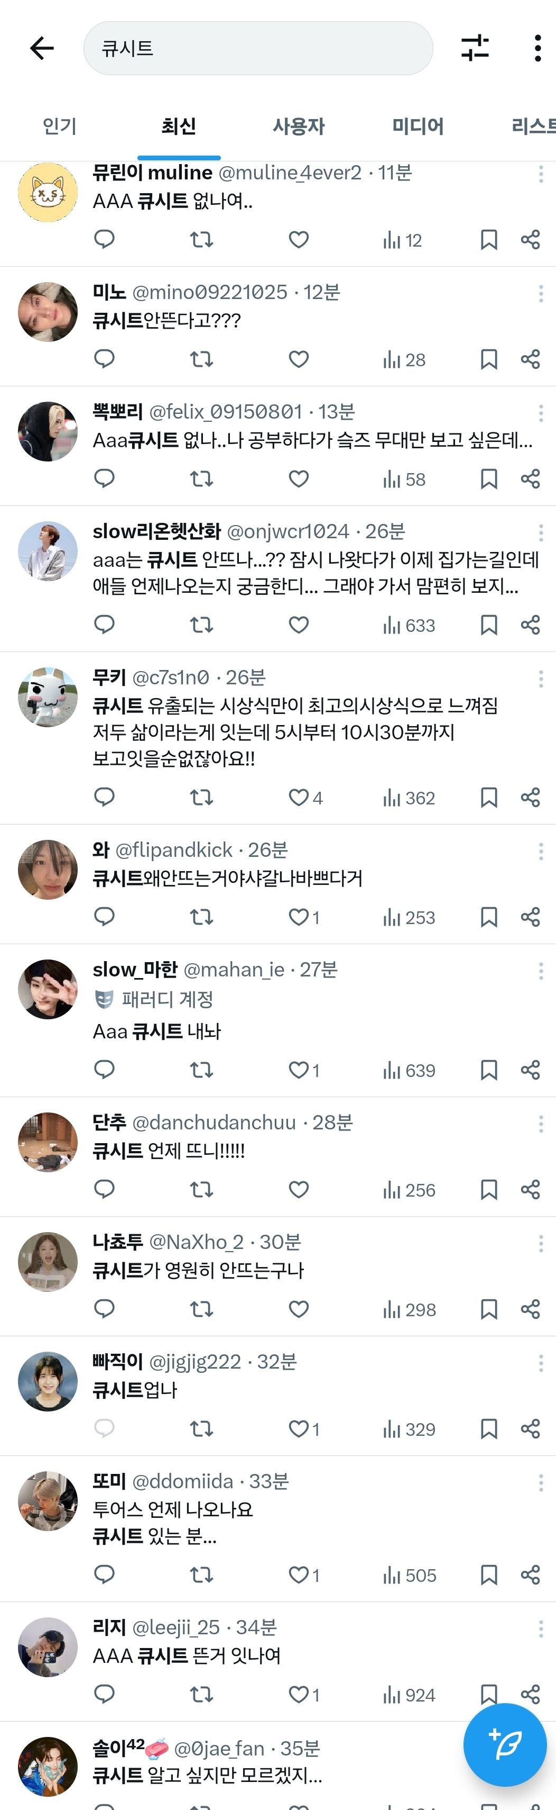
Task: Open 리지's username link
Action: [109, 1627]
